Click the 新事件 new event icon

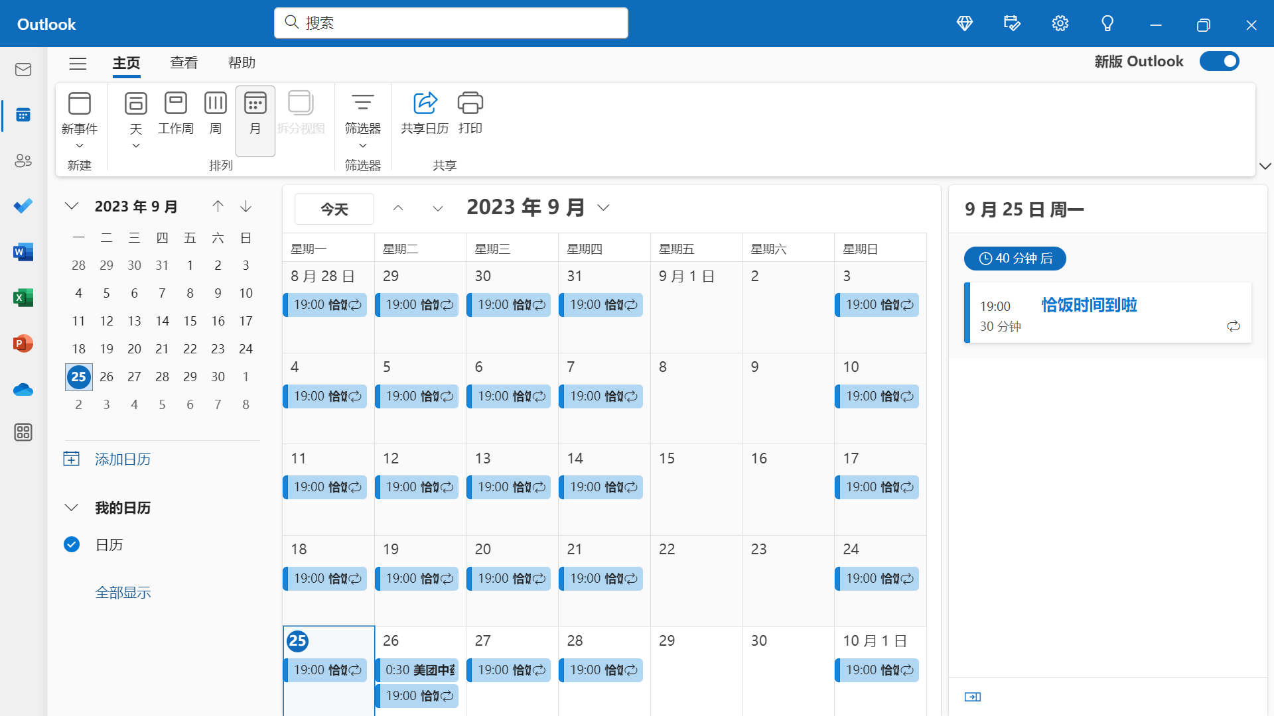[x=80, y=103]
